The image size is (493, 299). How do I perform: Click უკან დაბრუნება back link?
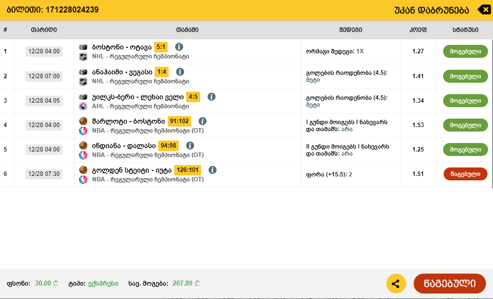click(x=431, y=10)
